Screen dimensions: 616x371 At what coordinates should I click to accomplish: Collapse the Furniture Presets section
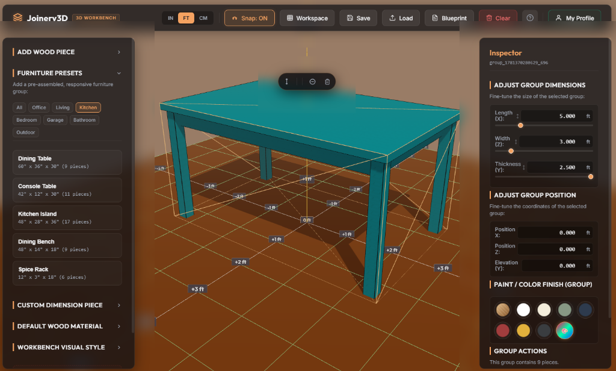(x=67, y=73)
